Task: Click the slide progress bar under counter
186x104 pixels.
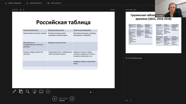Action: [63, 101]
